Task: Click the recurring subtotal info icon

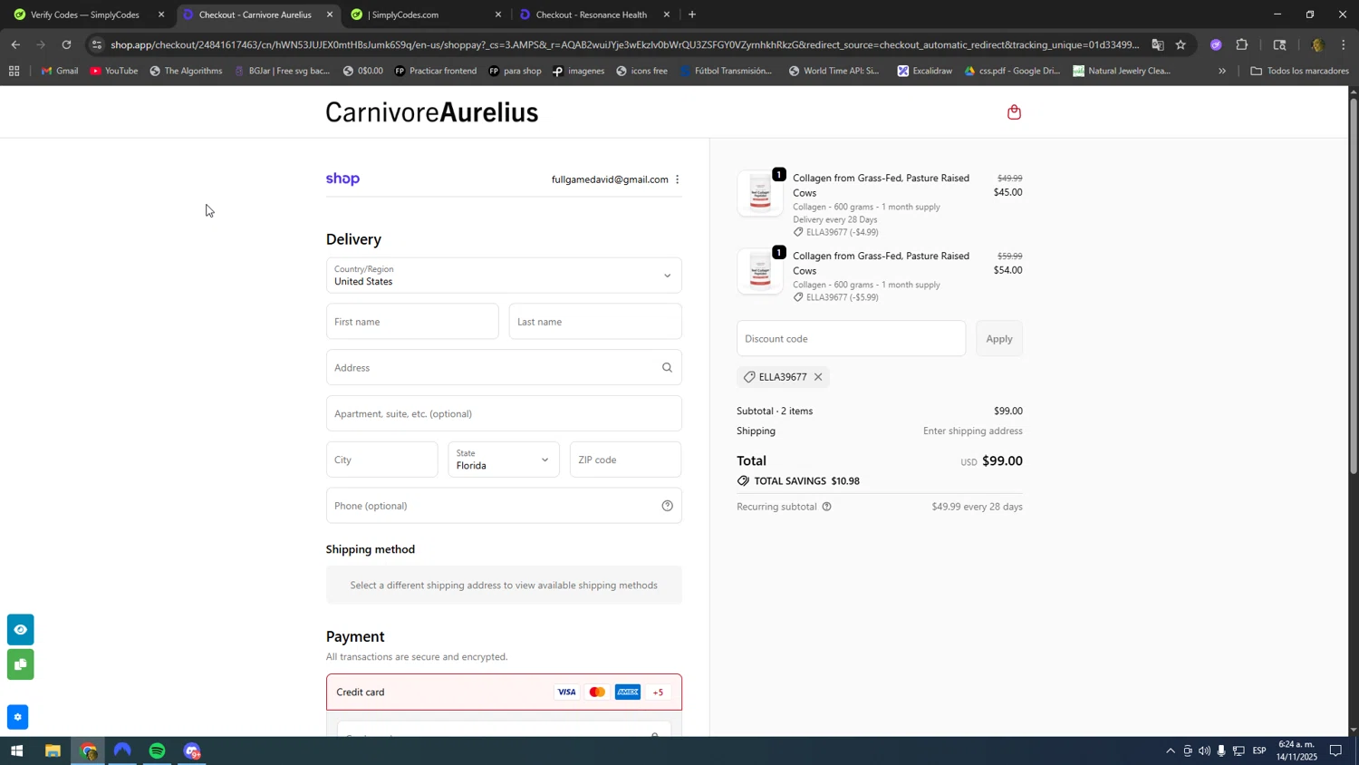Action: [826, 507]
